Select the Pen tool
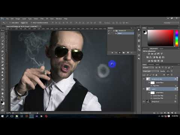 (2, 79)
